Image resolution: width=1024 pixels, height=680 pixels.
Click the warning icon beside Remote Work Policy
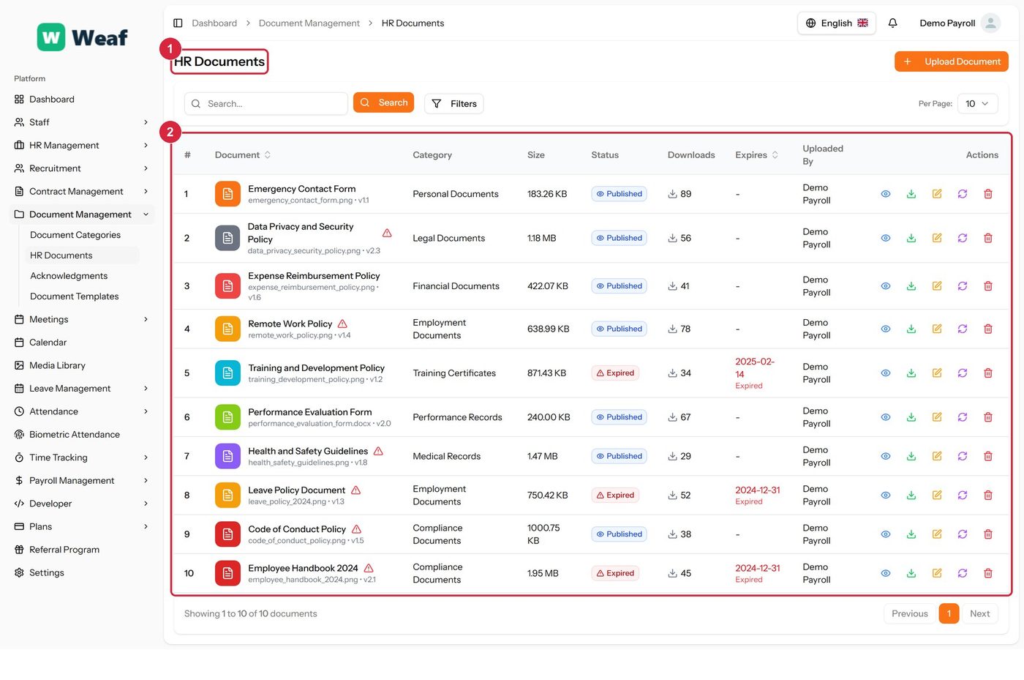(342, 324)
